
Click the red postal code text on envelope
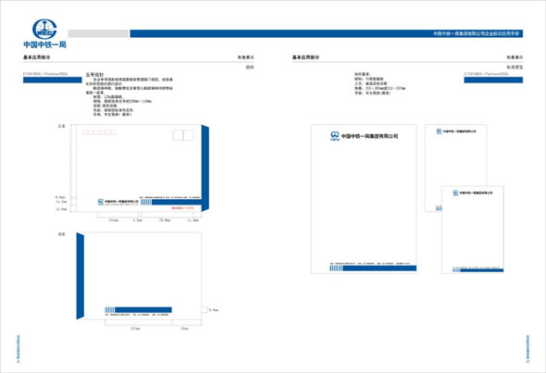tap(182, 208)
